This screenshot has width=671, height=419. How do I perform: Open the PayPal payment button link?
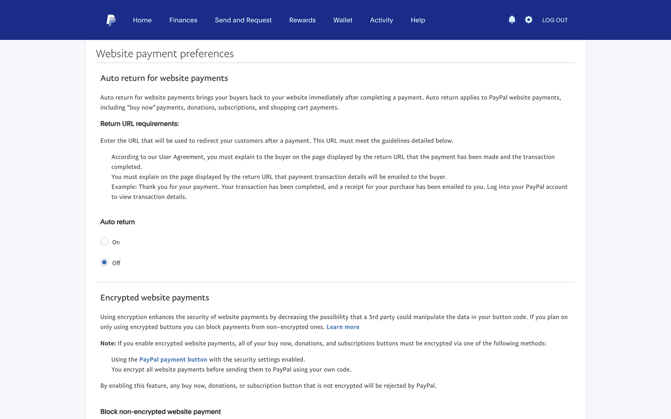(173, 359)
